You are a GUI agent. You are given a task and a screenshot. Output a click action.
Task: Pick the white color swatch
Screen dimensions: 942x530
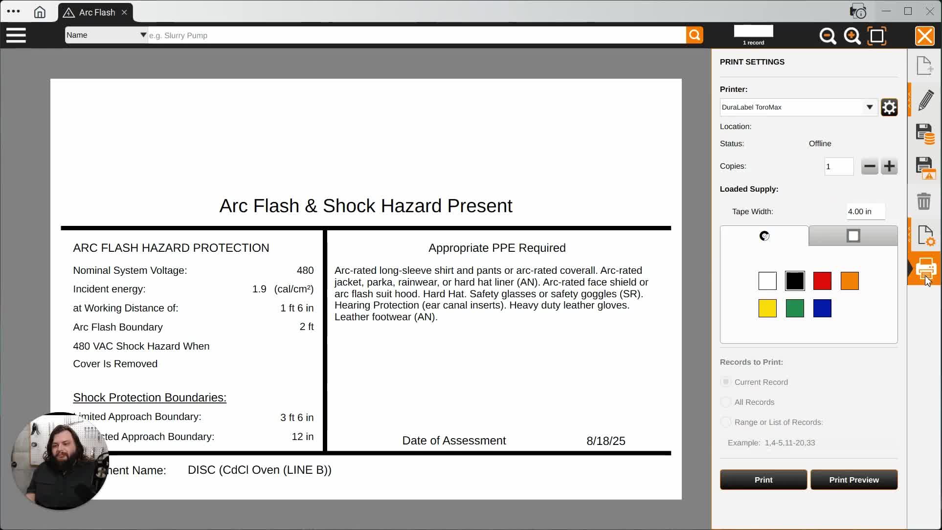point(767,281)
